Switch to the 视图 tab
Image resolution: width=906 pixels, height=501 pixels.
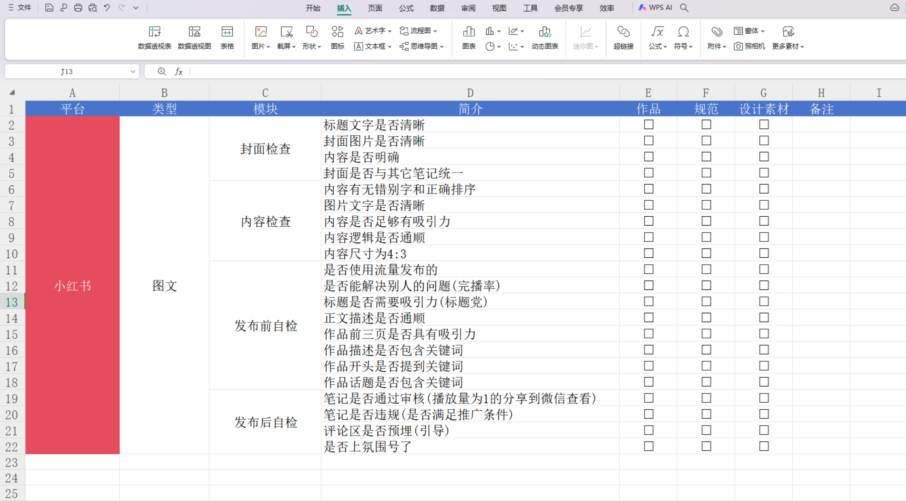tap(499, 8)
